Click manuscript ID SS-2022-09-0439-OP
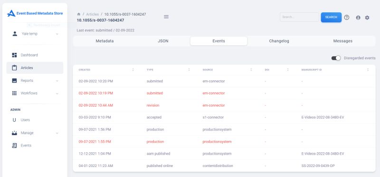 [318, 166]
